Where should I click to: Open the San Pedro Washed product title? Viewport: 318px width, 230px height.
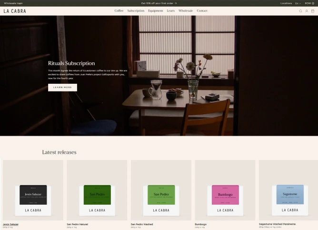(142, 224)
